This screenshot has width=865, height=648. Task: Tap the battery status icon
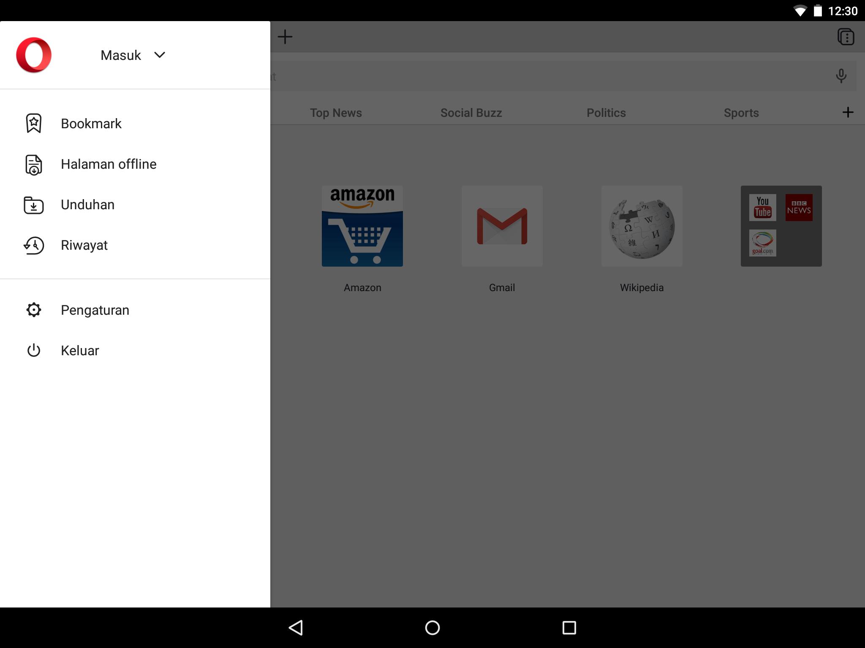tap(818, 11)
